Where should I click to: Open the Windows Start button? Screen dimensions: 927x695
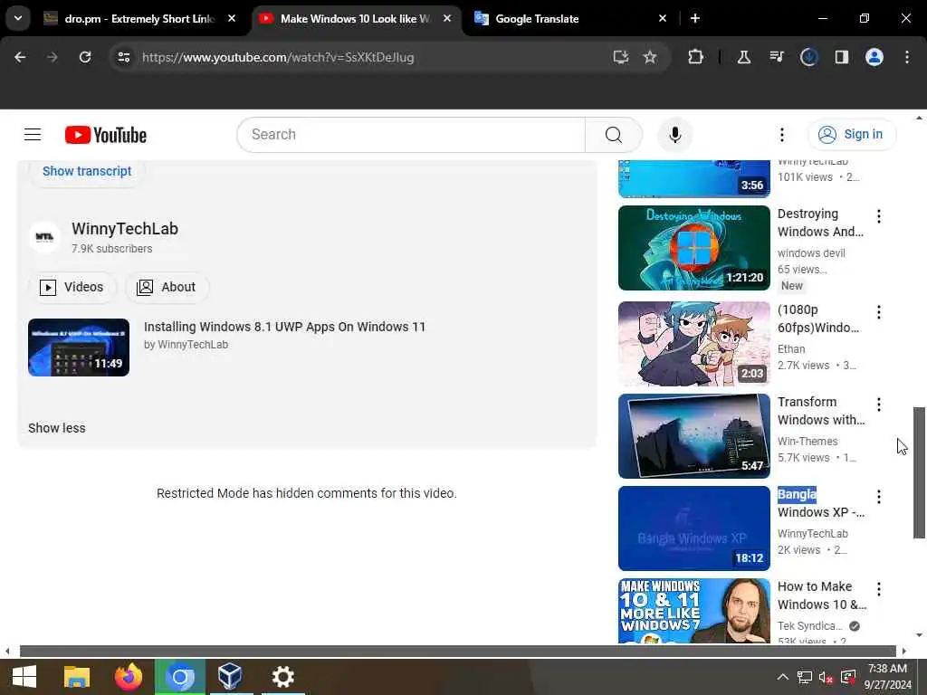click(x=24, y=677)
